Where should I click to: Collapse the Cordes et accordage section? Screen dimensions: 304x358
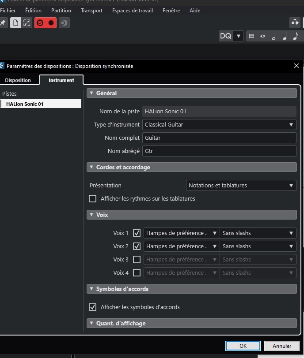tap(91, 168)
